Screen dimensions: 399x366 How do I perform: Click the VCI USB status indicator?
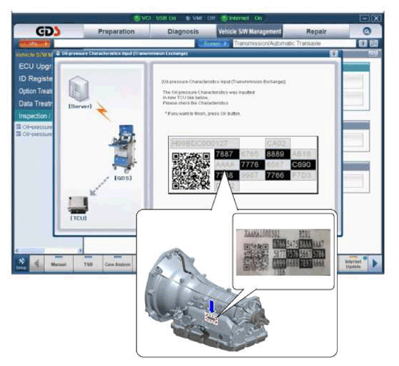pyautogui.click(x=155, y=18)
